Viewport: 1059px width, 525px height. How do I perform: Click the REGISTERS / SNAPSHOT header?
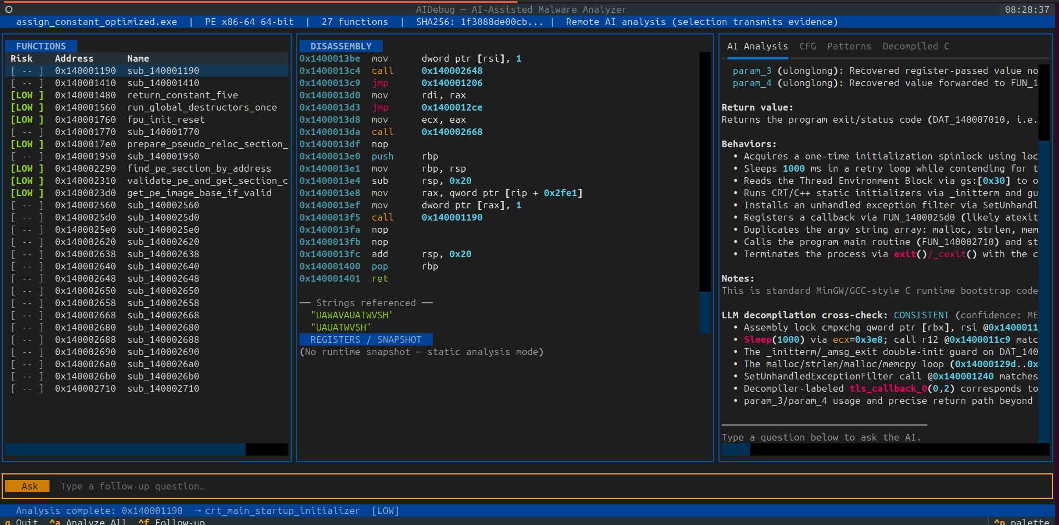366,339
